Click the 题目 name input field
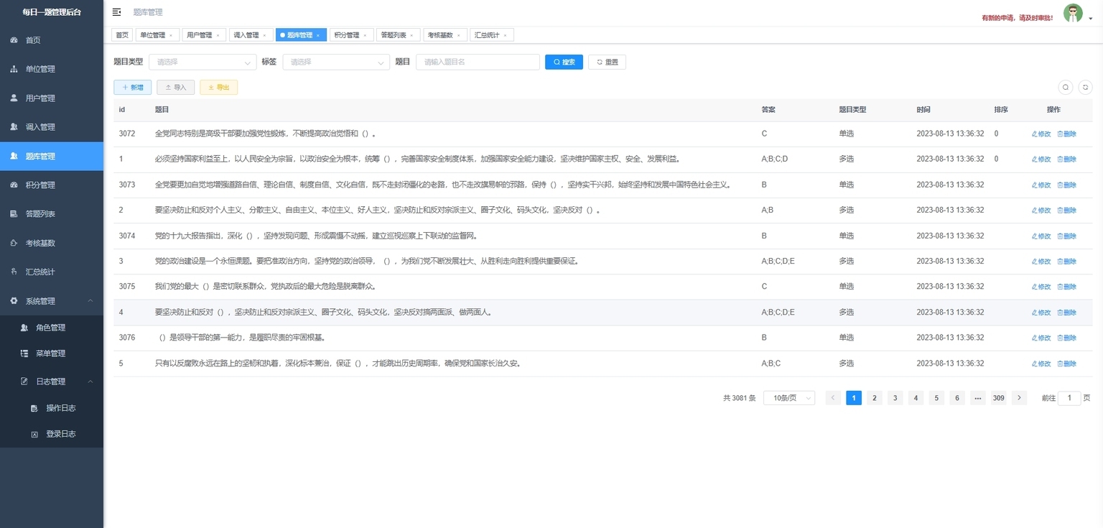Viewport: 1103px width, 528px height. 478,62
